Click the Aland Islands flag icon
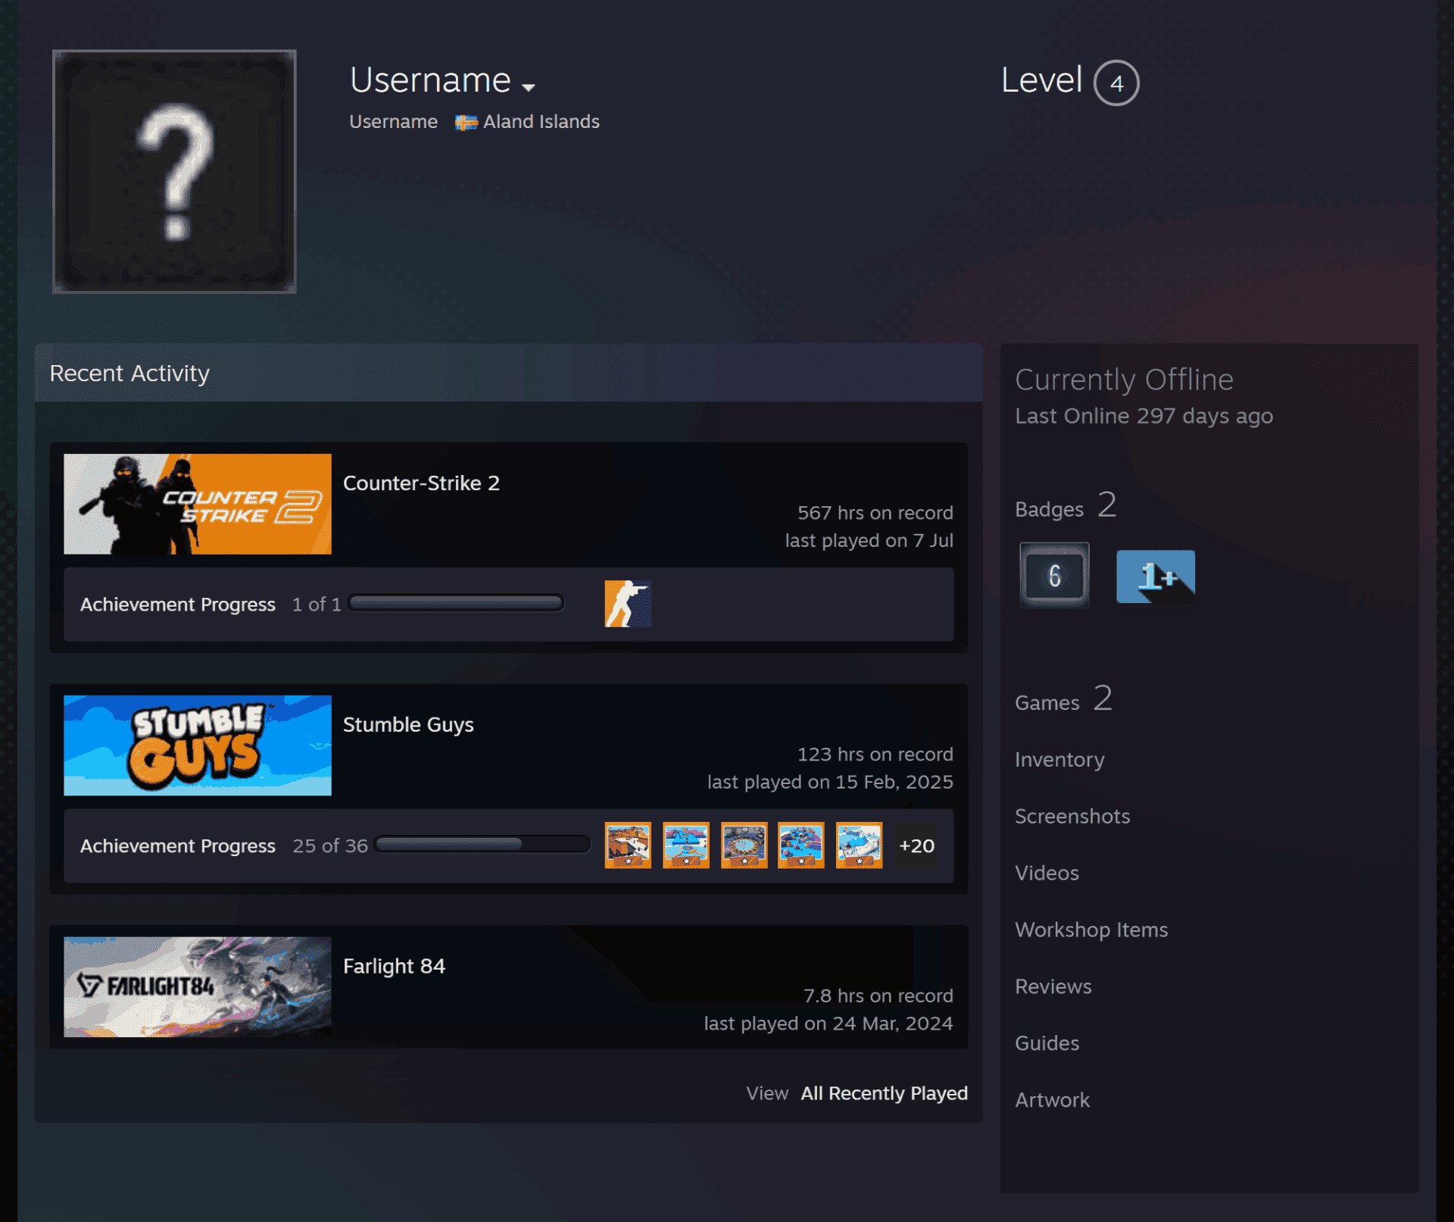Image resolution: width=1454 pixels, height=1222 pixels. click(x=466, y=122)
